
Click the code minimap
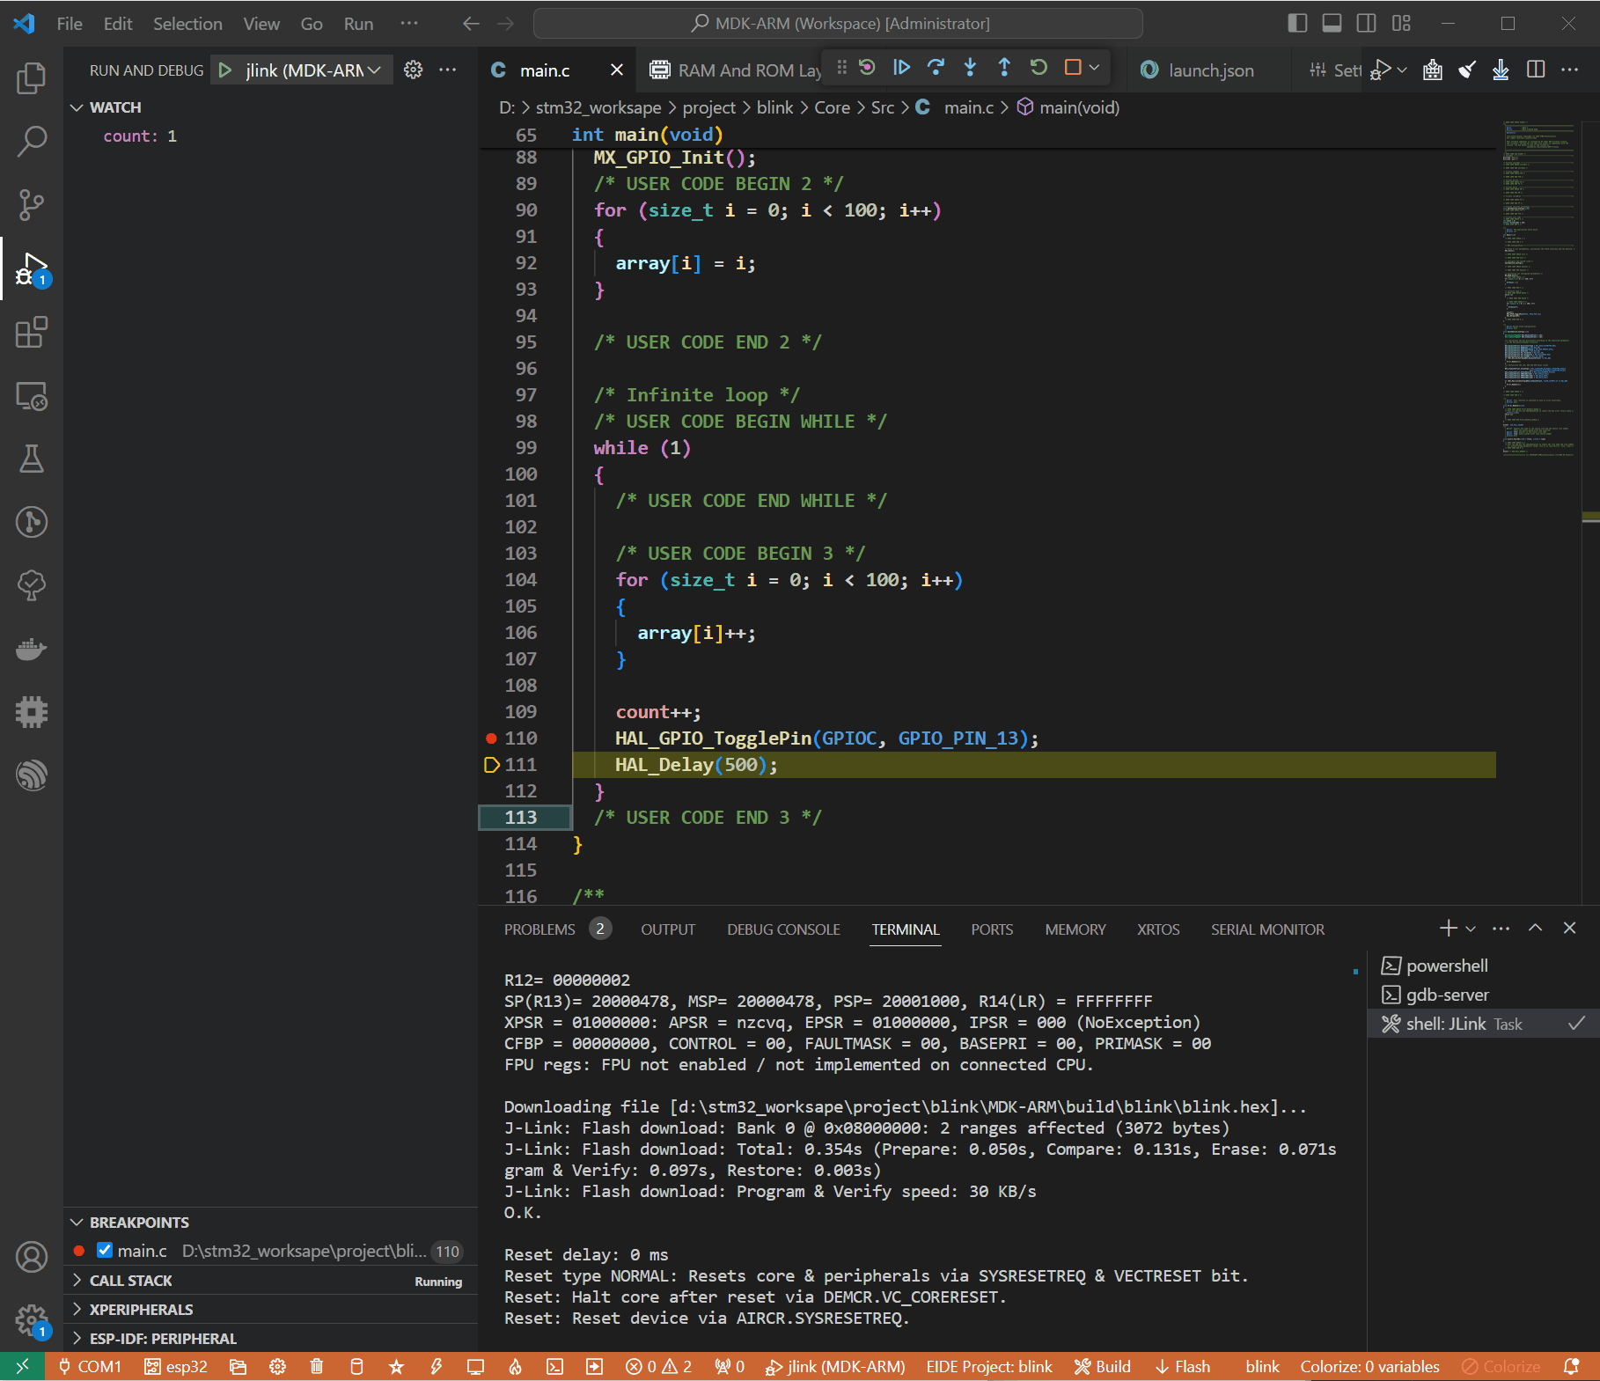point(1538,290)
